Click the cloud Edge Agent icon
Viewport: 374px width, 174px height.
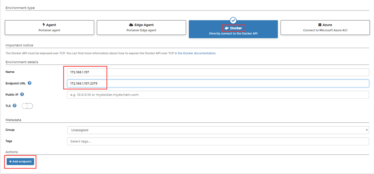tap(131, 25)
